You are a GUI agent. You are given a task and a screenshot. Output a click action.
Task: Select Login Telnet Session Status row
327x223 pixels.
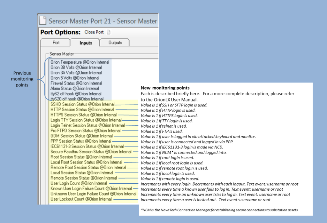(87, 125)
